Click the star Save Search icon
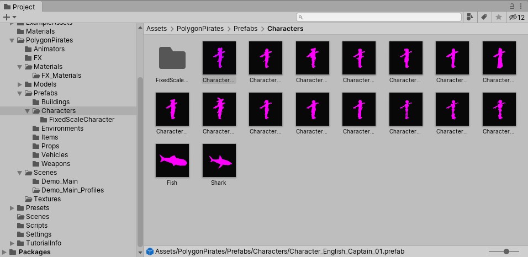 coord(499,17)
